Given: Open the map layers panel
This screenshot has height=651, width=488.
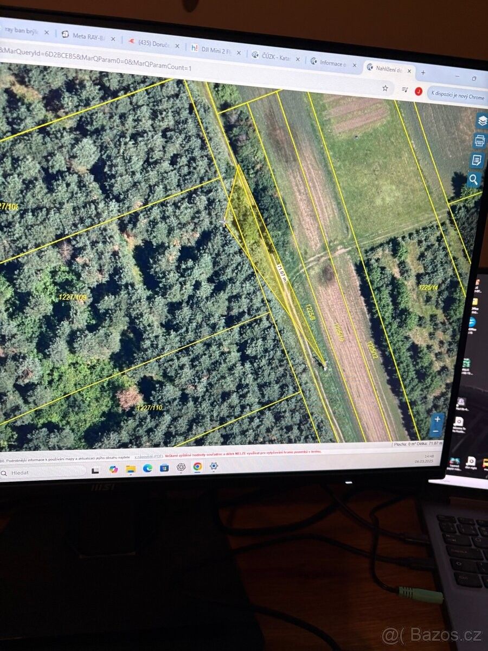Looking at the screenshot, I should point(481,121).
